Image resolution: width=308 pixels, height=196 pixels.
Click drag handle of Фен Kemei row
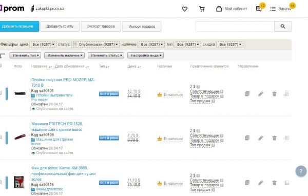[287, 183]
